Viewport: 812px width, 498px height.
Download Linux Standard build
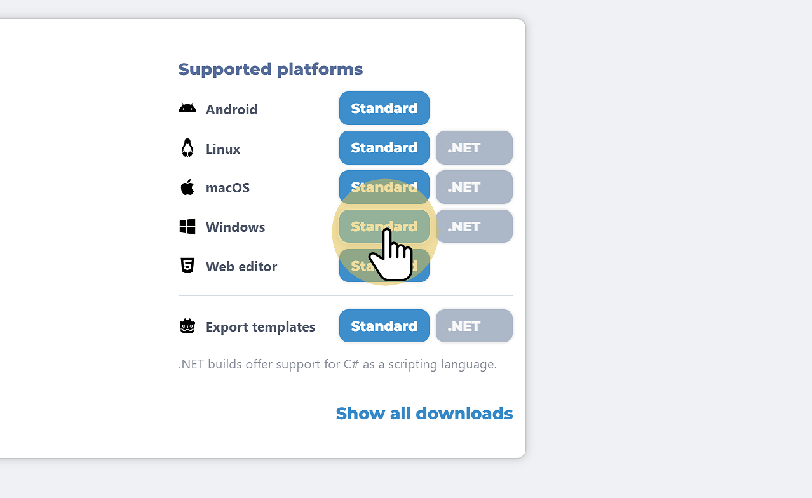pos(384,148)
